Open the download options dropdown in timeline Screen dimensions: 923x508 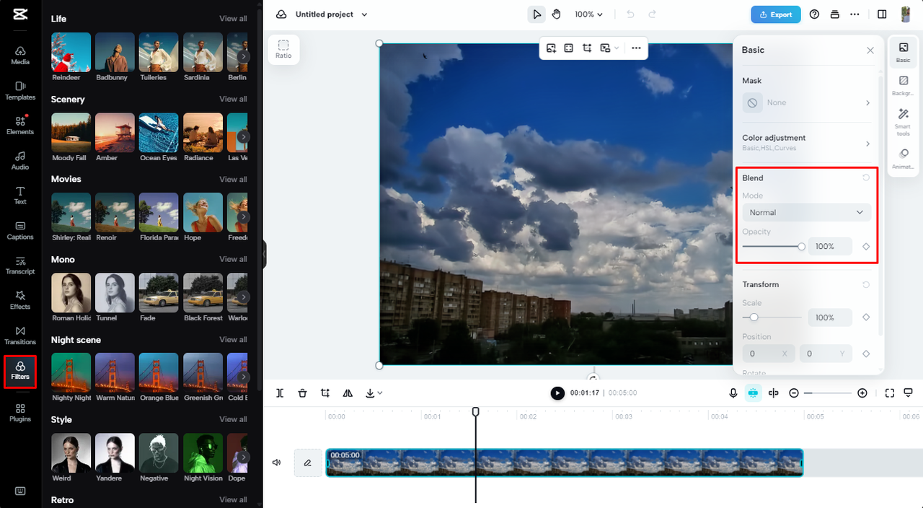(374, 393)
